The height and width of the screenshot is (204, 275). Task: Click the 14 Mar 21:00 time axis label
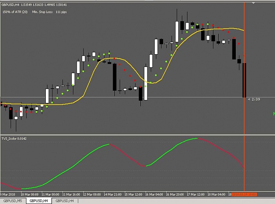[x=113, y=194]
